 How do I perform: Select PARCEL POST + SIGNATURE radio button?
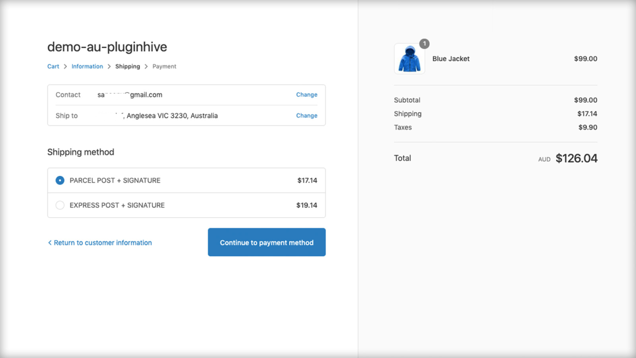point(60,180)
